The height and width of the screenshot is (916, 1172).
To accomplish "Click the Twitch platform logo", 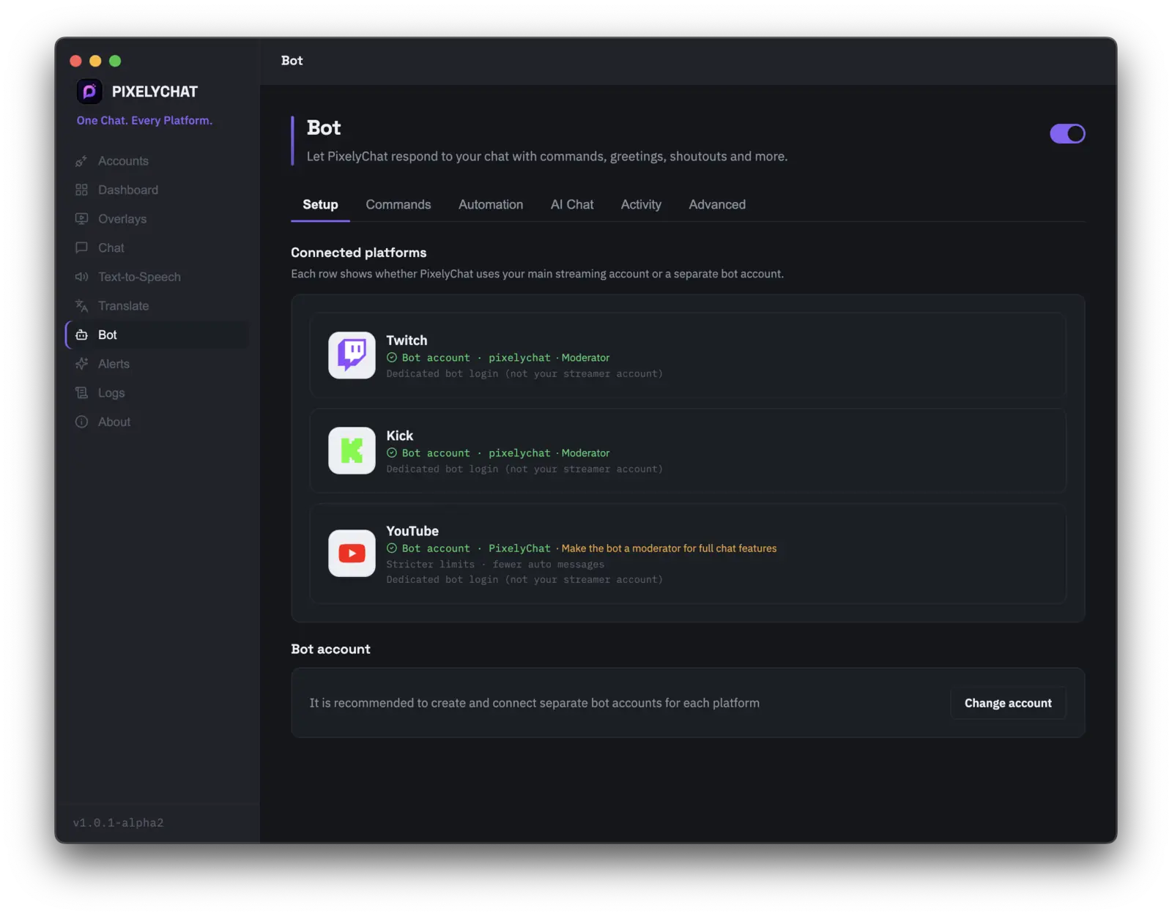I will pos(352,355).
